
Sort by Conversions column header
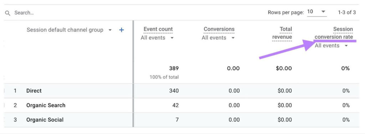[x=219, y=29]
